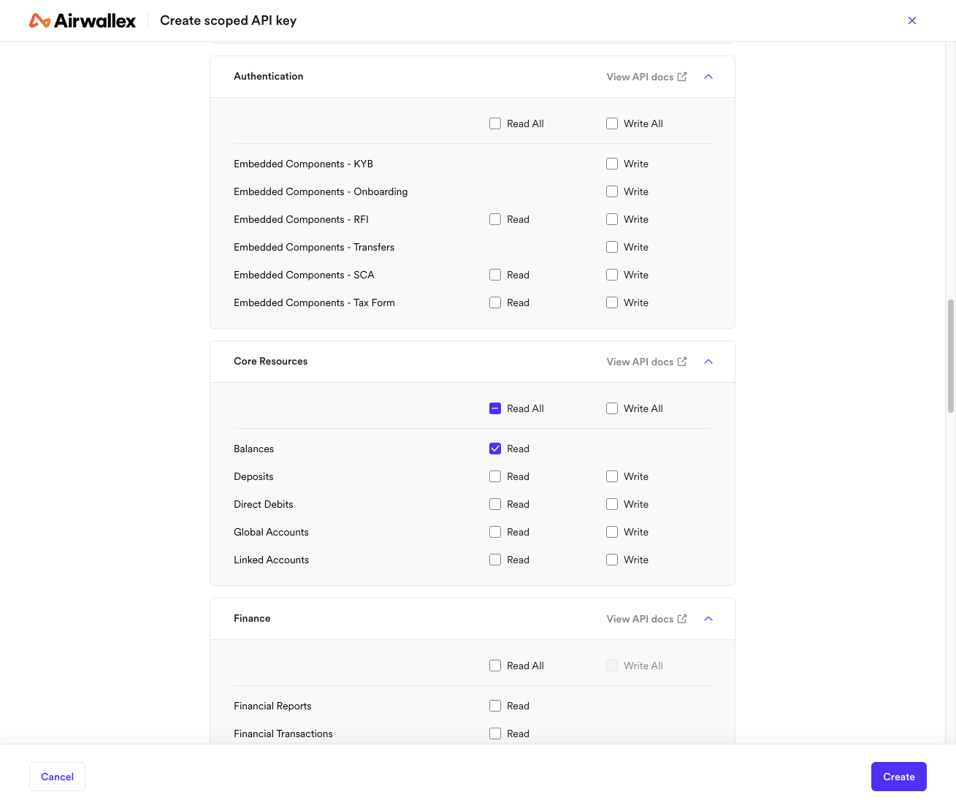The height and width of the screenshot is (808, 956).
Task: Uncheck Read for Balances
Action: 495,449
